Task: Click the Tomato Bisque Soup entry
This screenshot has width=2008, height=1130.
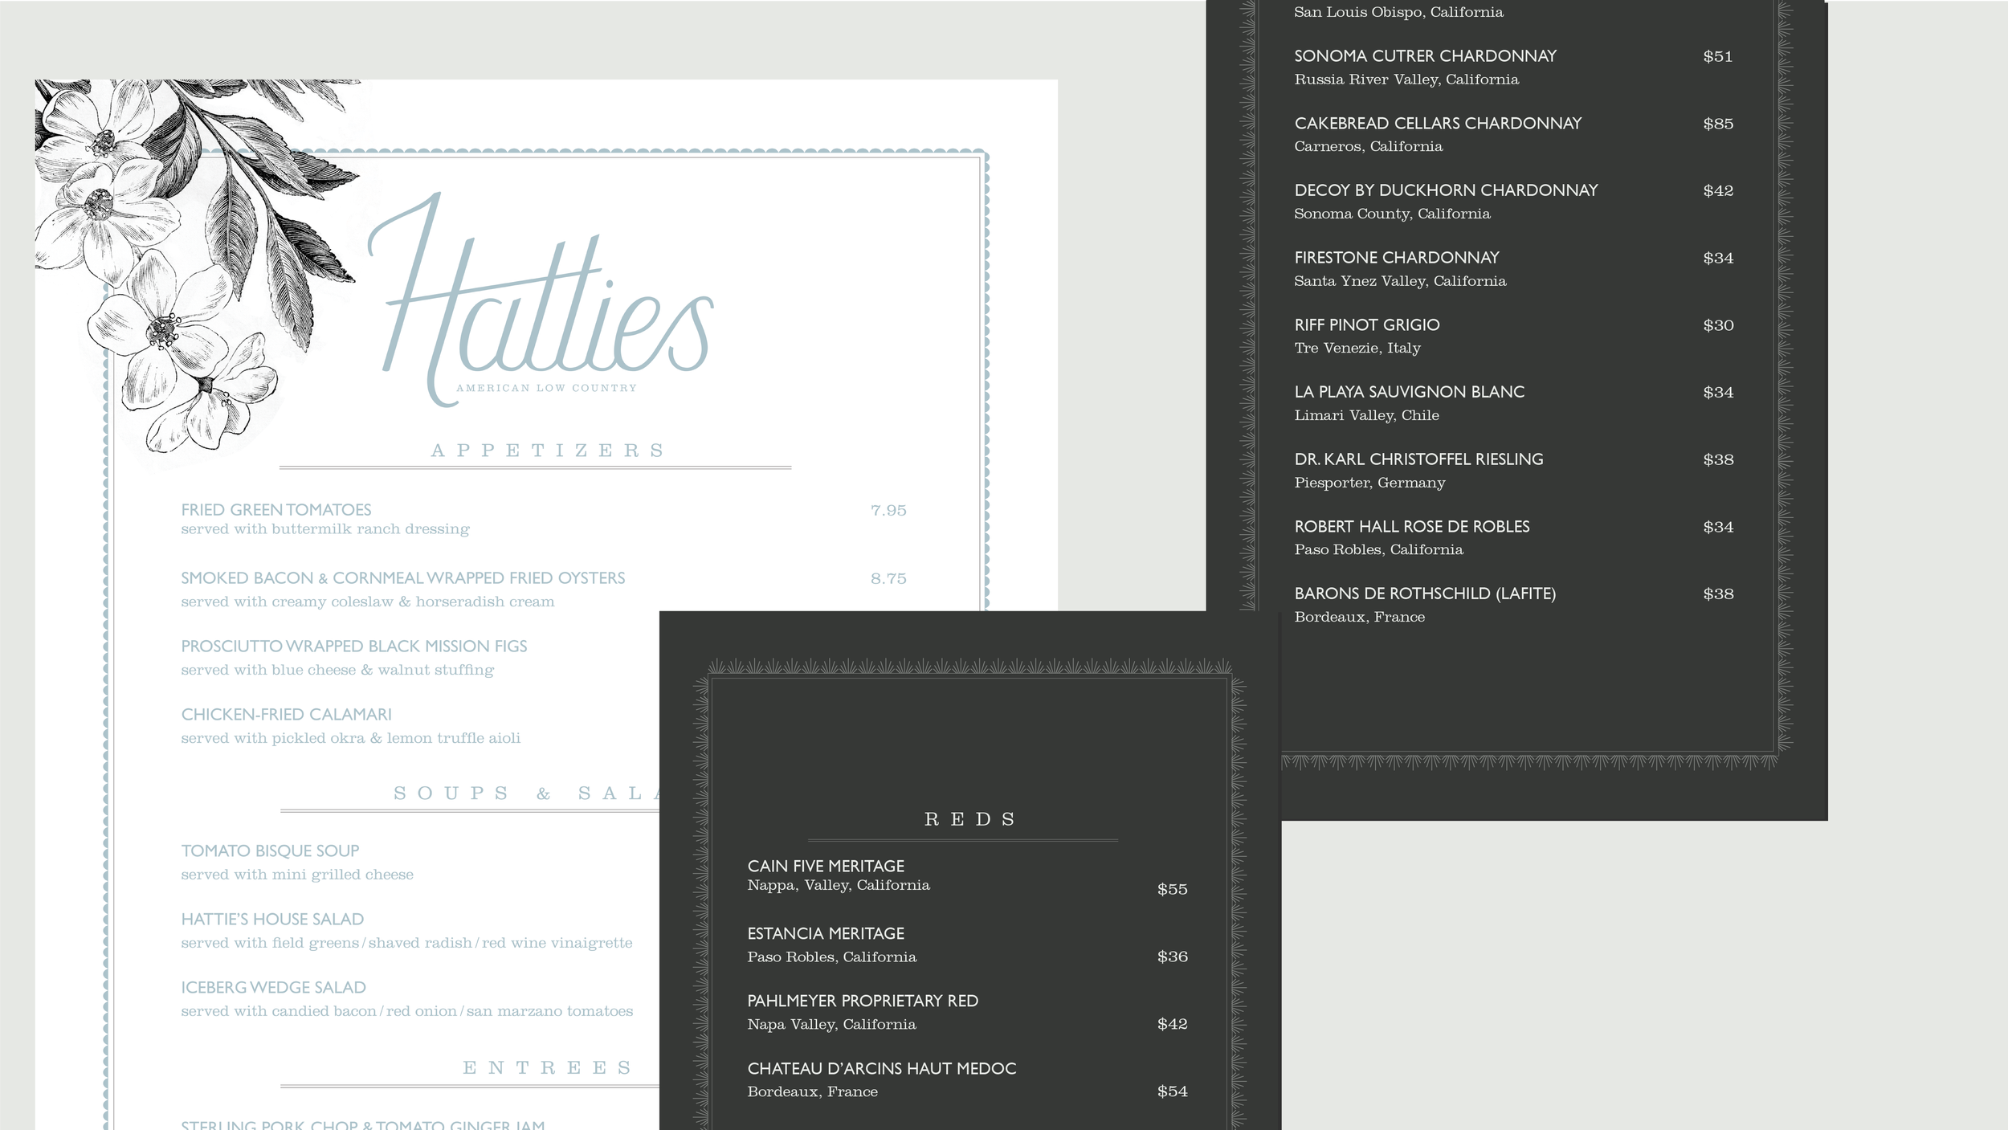Action: 270,851
